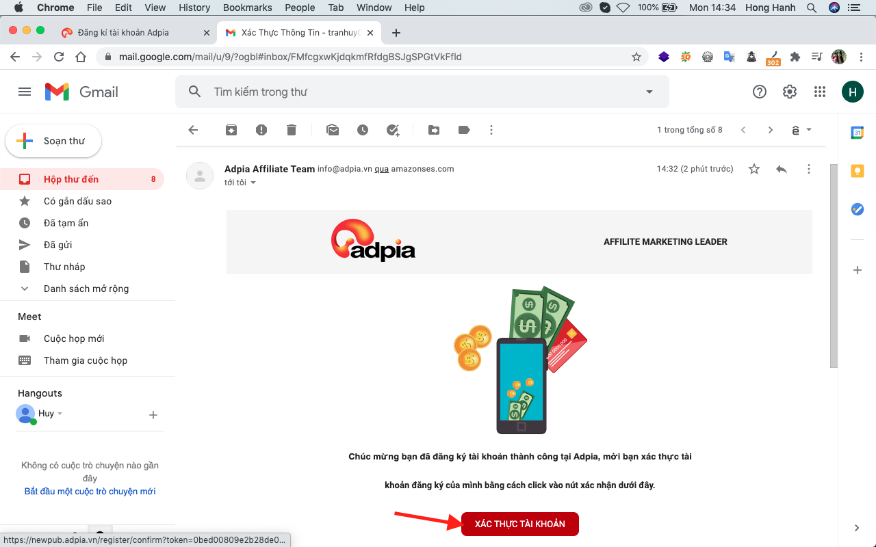Report the email as spam

coord(261,129)
